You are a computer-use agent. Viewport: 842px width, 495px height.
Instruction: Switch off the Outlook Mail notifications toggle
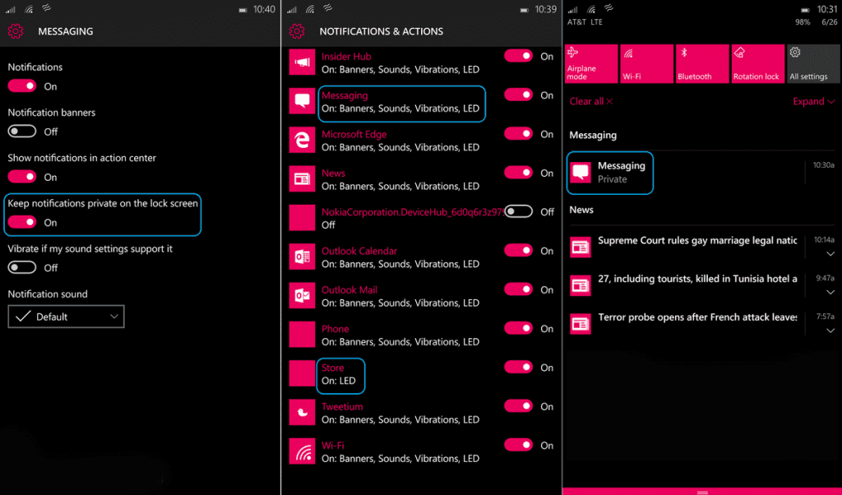[x=518, y=289]
